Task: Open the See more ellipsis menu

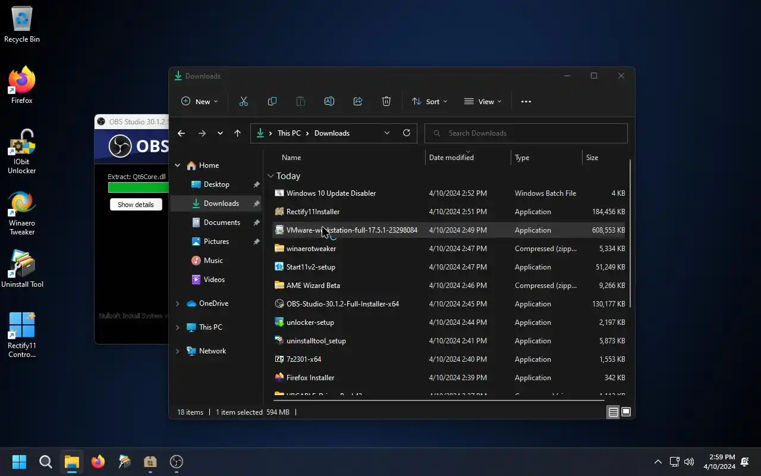Action: (526, 102)
